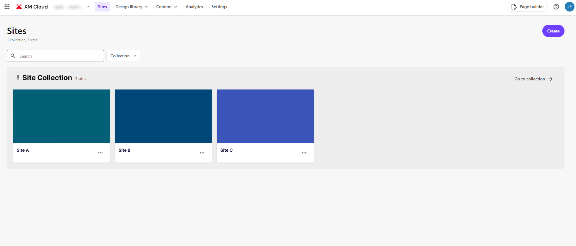Expand the Content menu
Screen dimensions: 576x246
coord(166,7)
